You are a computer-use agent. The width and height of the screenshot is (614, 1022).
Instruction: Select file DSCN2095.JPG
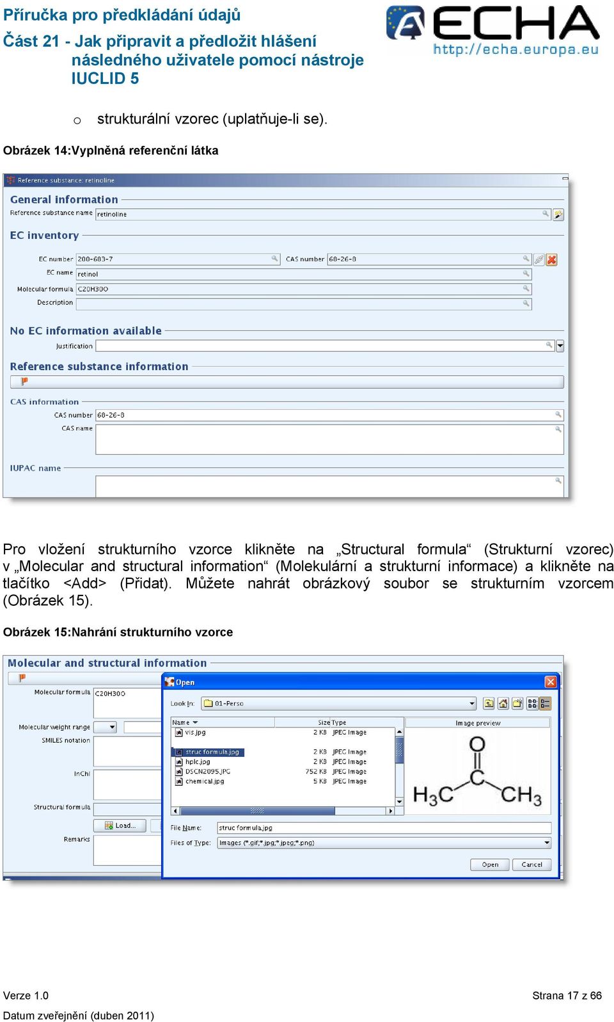coord(207,771)
